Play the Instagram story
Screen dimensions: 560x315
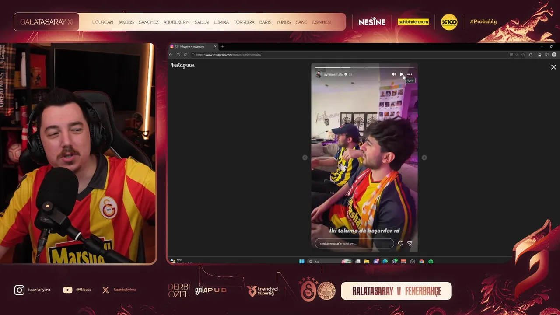401,74
